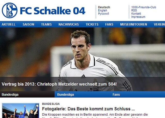This screenshot has height=118, width=165.
Task: Select the dark first Bundesliga slider tab
Action: pyautogui.click(x=27, y=95)
